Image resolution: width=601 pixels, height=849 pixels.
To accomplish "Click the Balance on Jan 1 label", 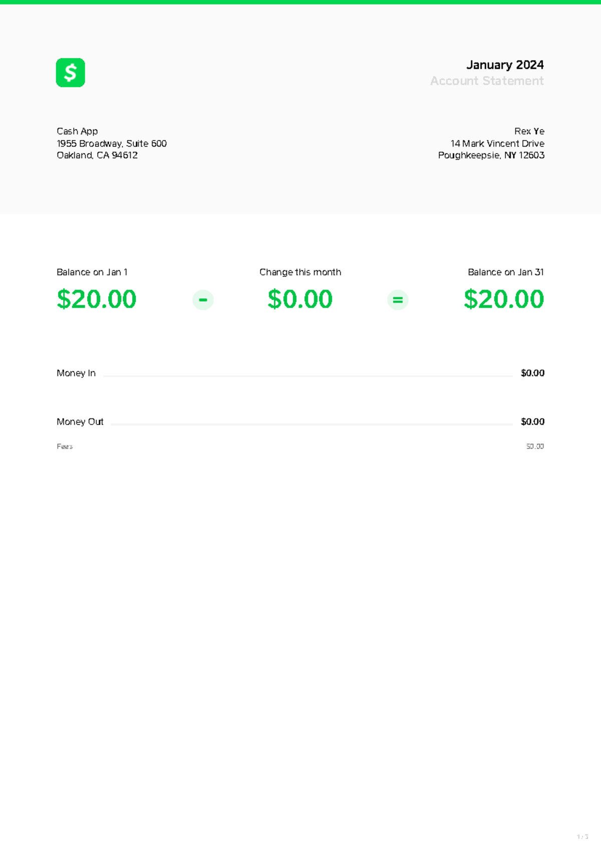I will coord(92,272).
